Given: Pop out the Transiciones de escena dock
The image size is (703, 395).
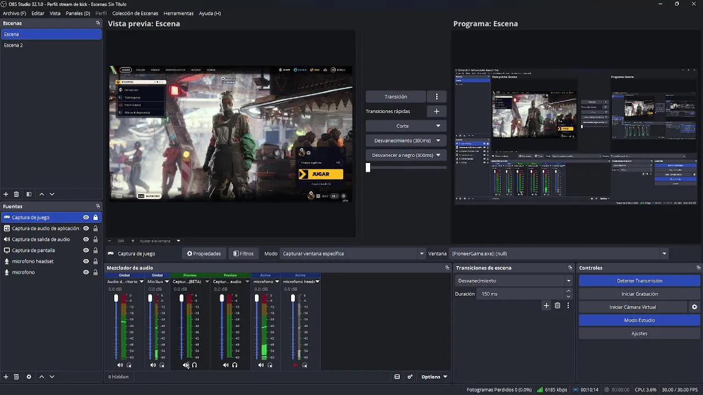Looking at the screenshot, I should coord(570,268).
